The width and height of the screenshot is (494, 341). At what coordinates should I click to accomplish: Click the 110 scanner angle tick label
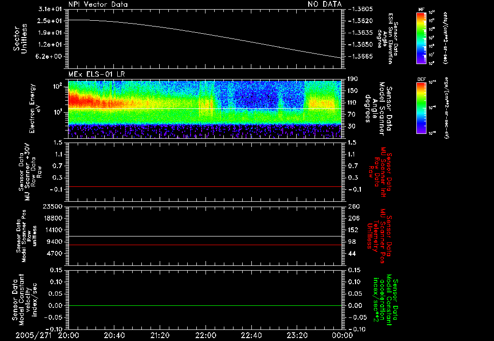click(x=353, y=103)
